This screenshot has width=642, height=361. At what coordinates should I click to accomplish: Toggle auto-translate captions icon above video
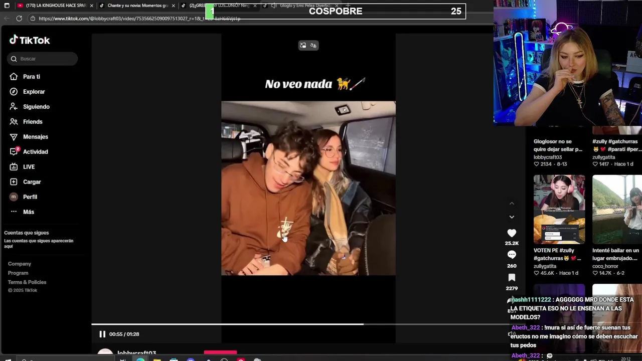(x=313, y=45)
